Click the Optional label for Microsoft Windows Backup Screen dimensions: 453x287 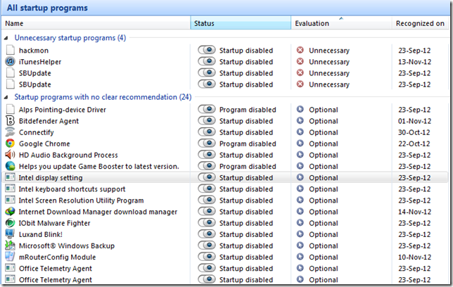pos(324,246)
